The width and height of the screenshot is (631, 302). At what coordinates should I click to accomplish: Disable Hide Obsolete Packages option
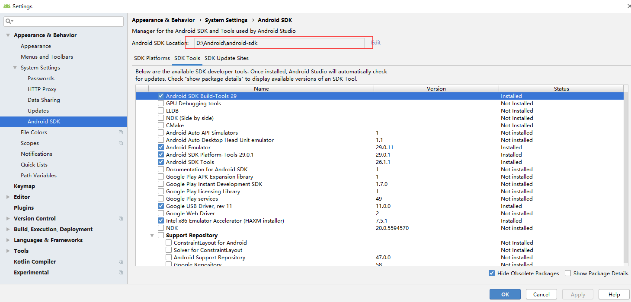pos(492,273)
